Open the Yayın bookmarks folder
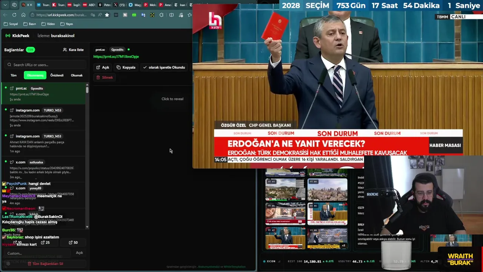This screenshot has width=483, height=272. point(66,24)
